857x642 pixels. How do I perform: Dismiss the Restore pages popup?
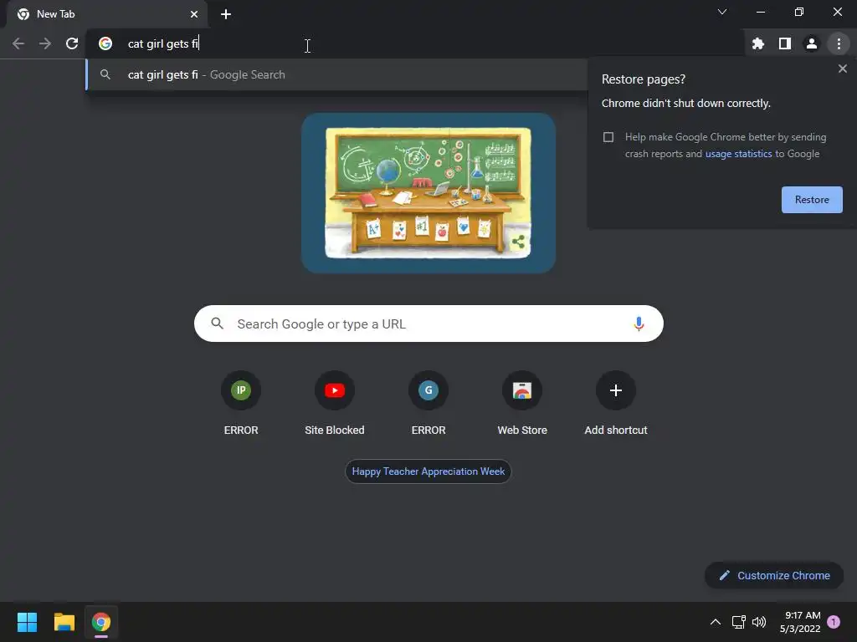[842, 69]
